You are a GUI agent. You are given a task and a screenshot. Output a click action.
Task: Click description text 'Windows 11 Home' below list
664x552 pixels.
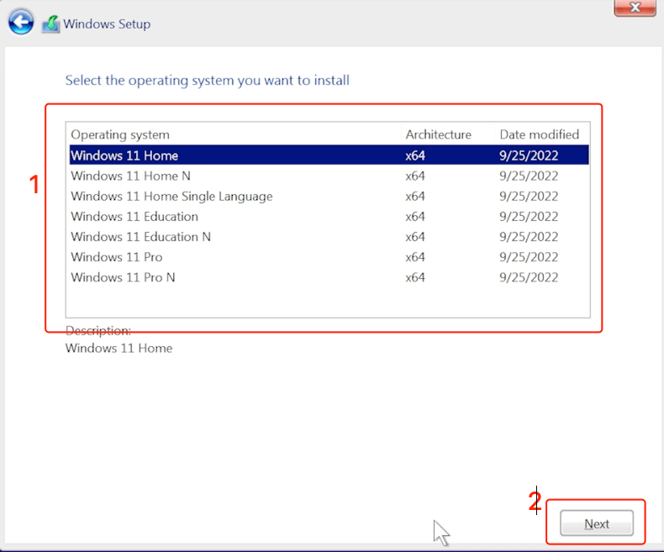[x=119, y=348]
